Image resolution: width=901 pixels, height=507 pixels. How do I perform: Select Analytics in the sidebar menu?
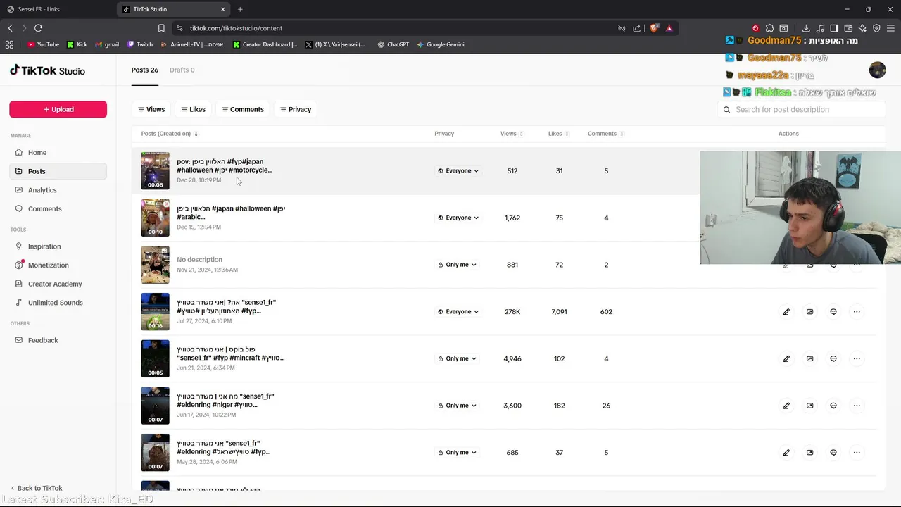point(42,190)
